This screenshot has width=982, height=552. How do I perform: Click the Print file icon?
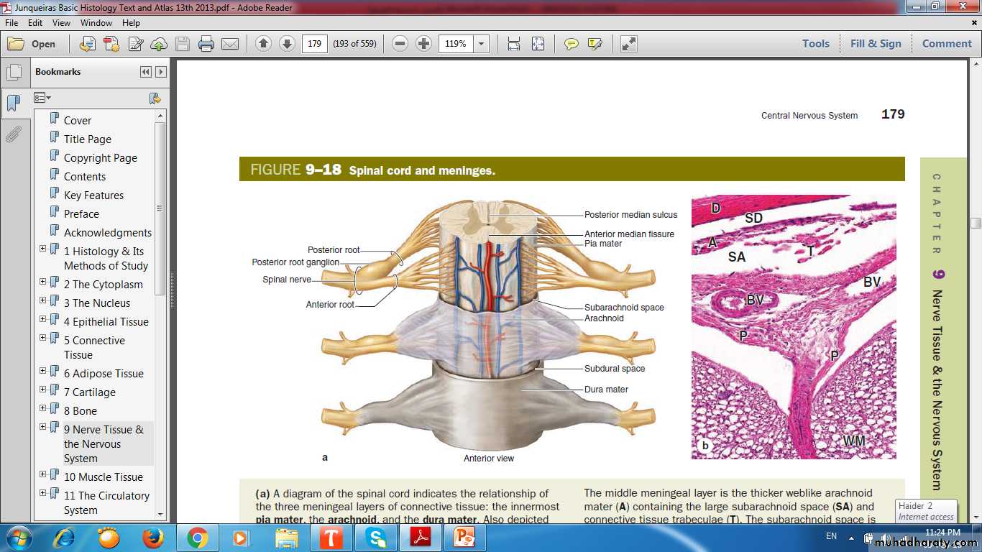click(x=206, y=44)
